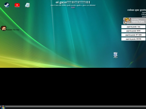Open the 'mods' link
This screenshot has height=109, width=146.
(x=144, y=16)
